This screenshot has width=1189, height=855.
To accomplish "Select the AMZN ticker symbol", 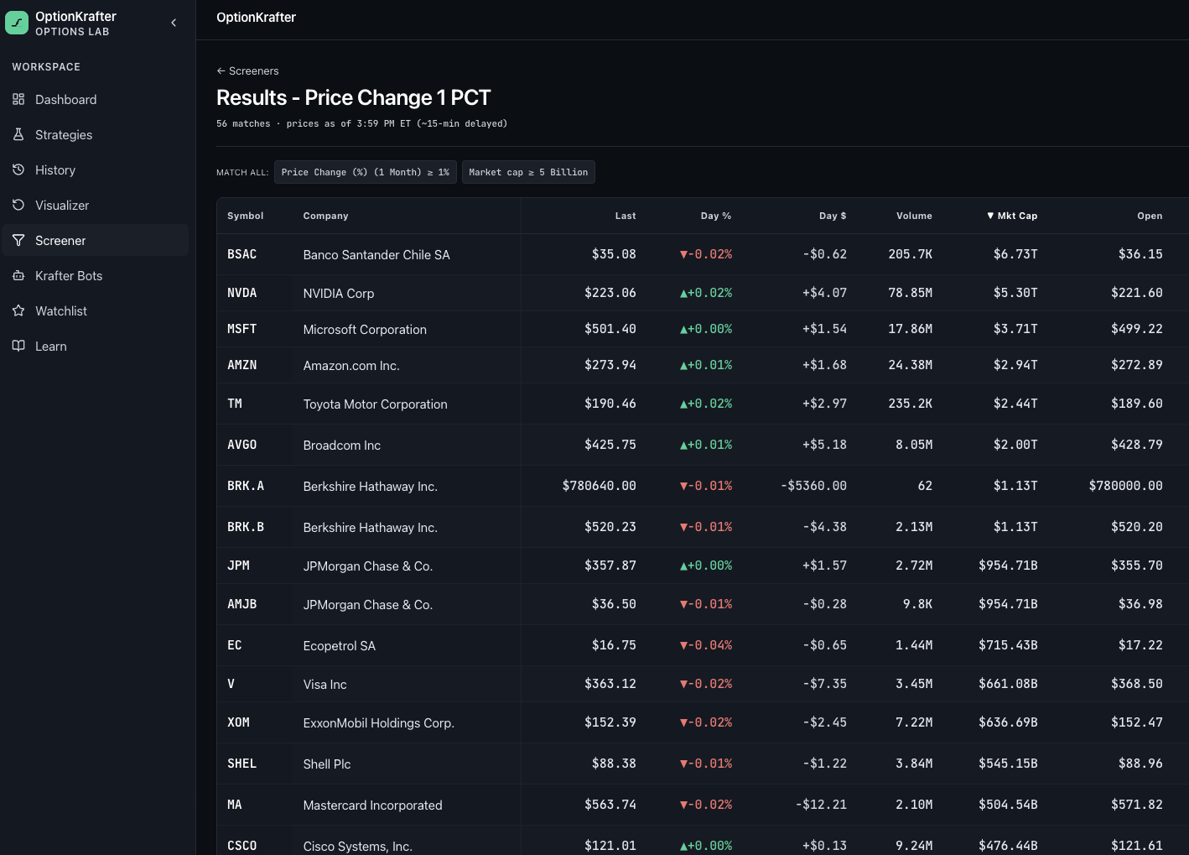I will [242, 365].
